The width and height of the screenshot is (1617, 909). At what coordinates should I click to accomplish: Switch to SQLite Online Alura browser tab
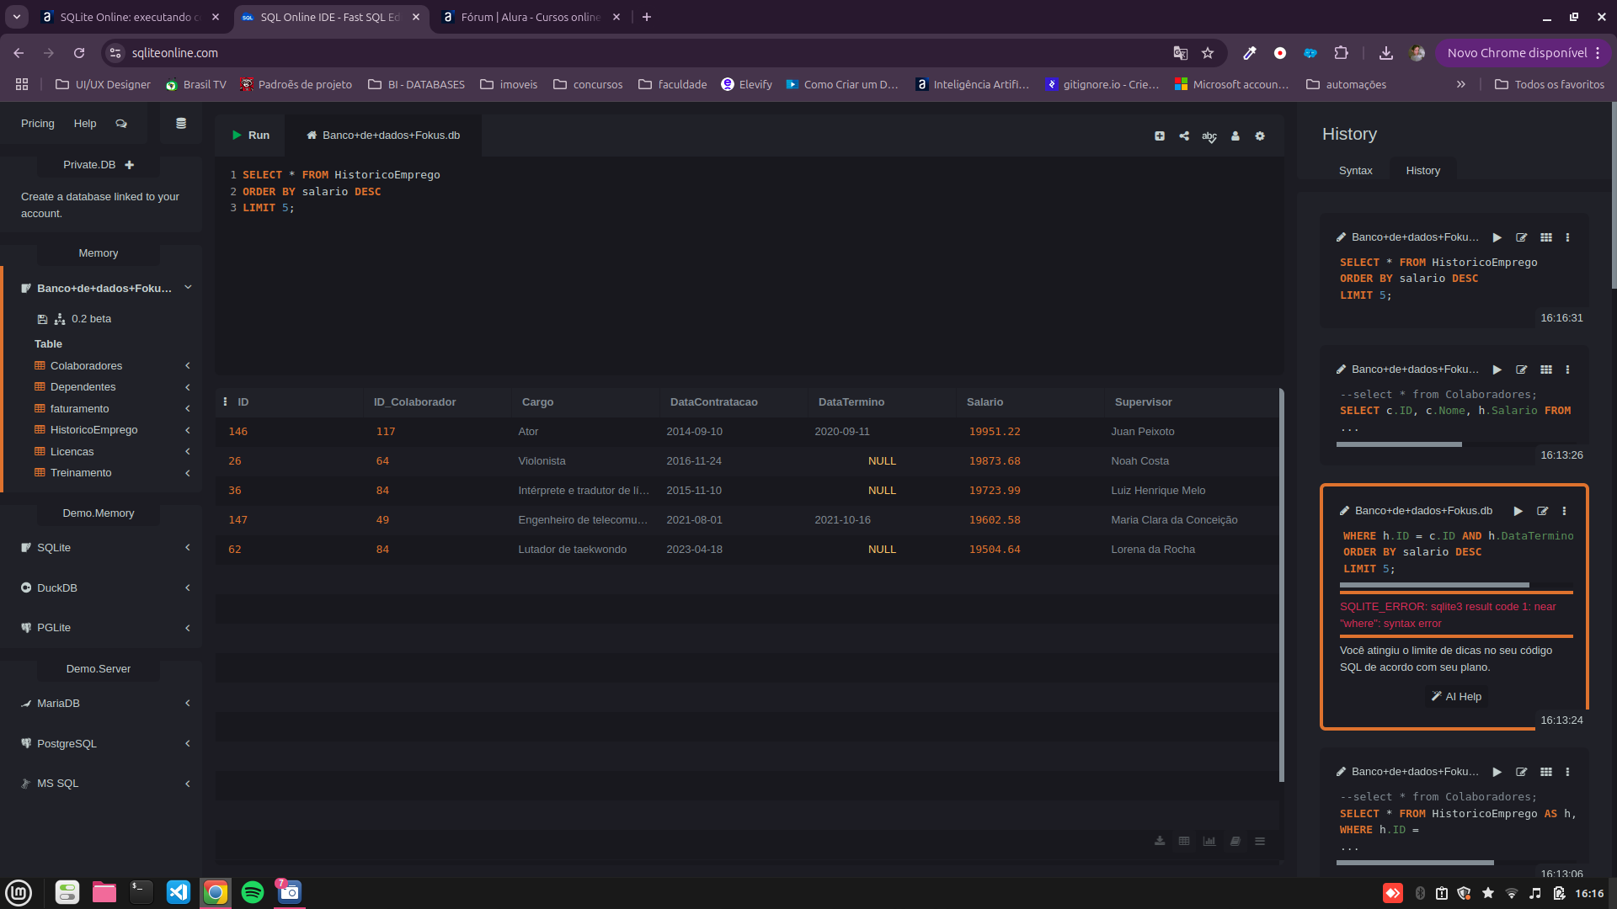pyautogui.click(x=130, y=17)
